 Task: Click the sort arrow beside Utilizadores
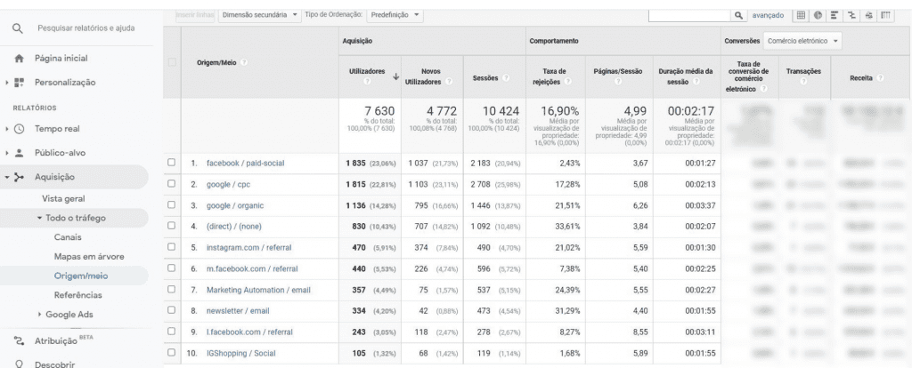click(x=395, y=76)
